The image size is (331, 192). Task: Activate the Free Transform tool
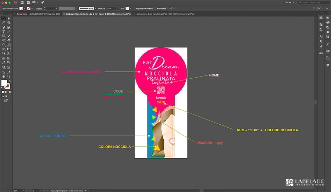[9, 49]
